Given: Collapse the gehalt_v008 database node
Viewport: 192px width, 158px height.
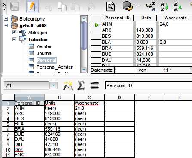Looking at the screenshot, I should 6,26.
